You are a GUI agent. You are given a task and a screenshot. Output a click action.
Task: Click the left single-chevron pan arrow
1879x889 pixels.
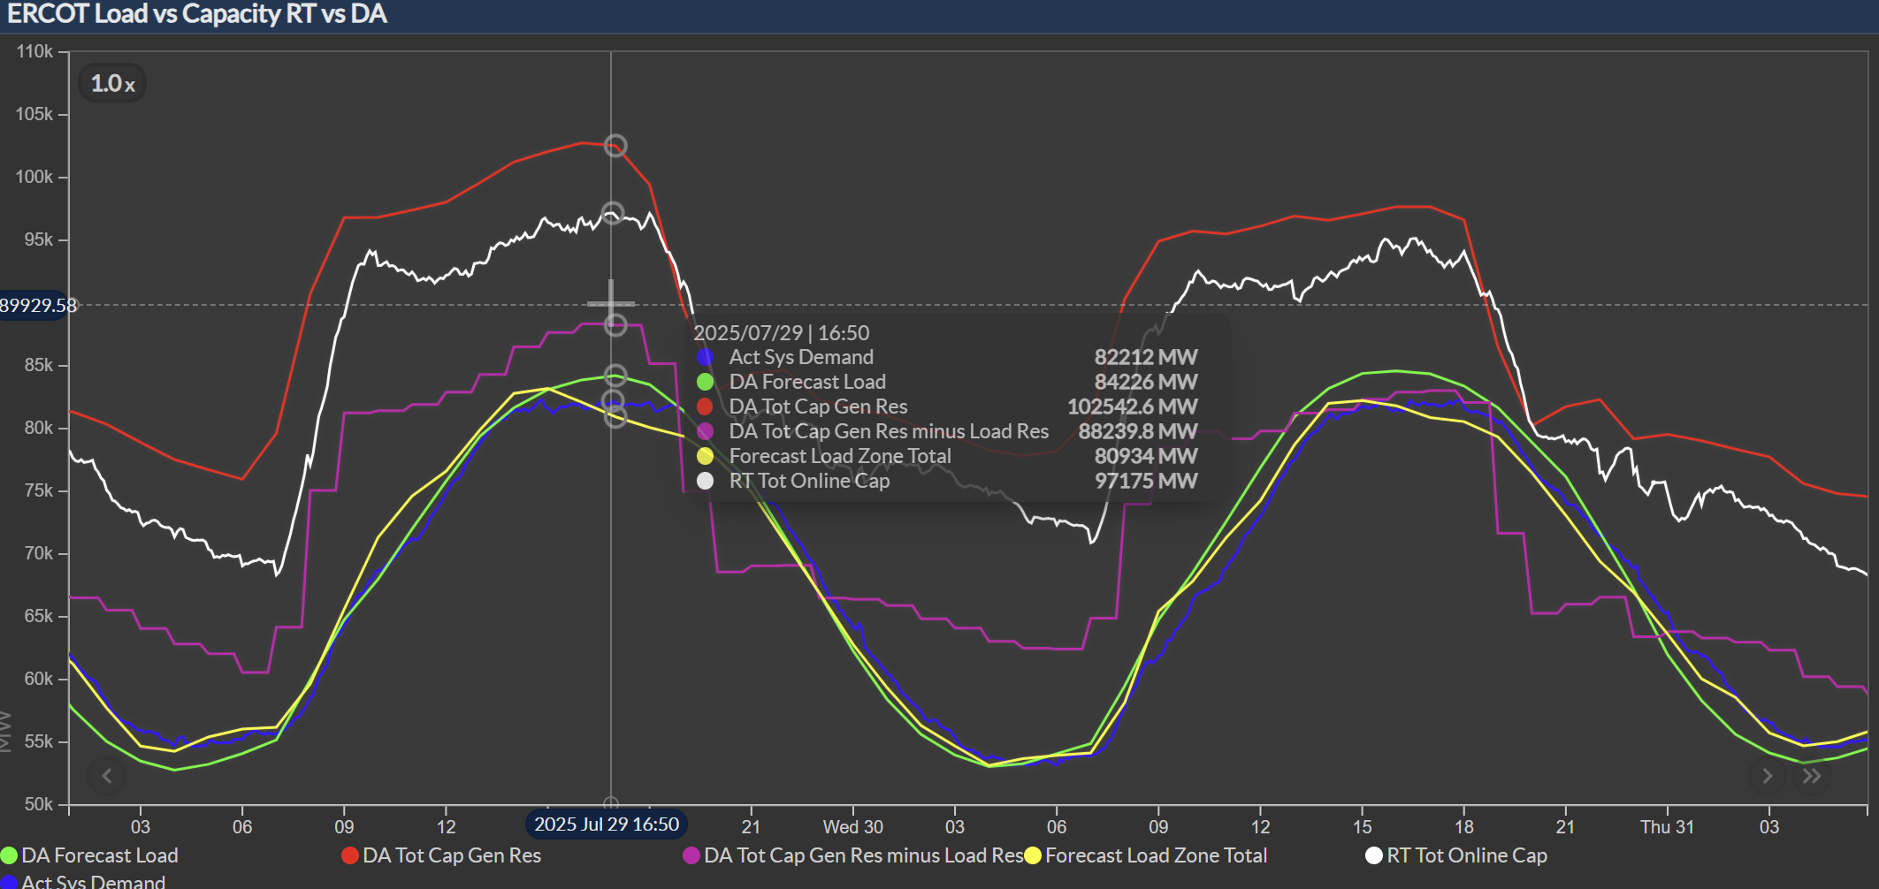tap(107, 776)
